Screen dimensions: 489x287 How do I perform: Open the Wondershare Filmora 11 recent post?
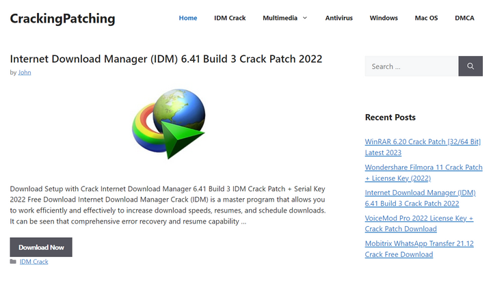tap(423, 172)
